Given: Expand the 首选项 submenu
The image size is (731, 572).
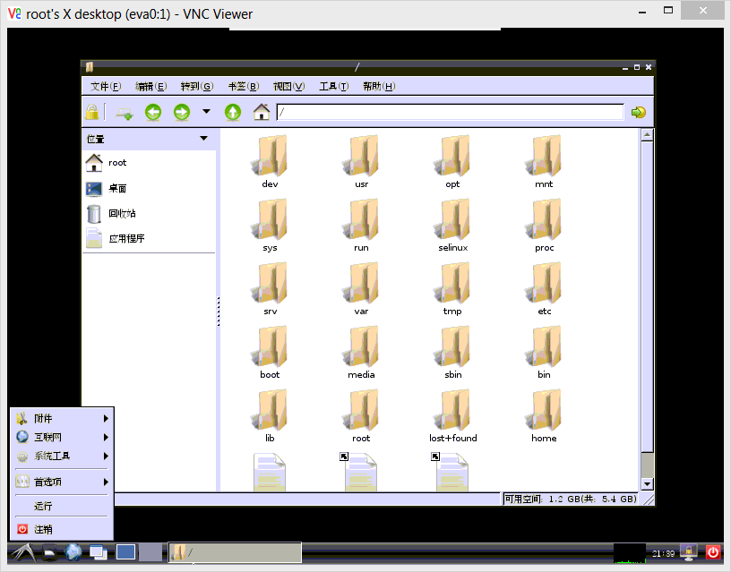Looking at the screenshot, I should 61,482.
